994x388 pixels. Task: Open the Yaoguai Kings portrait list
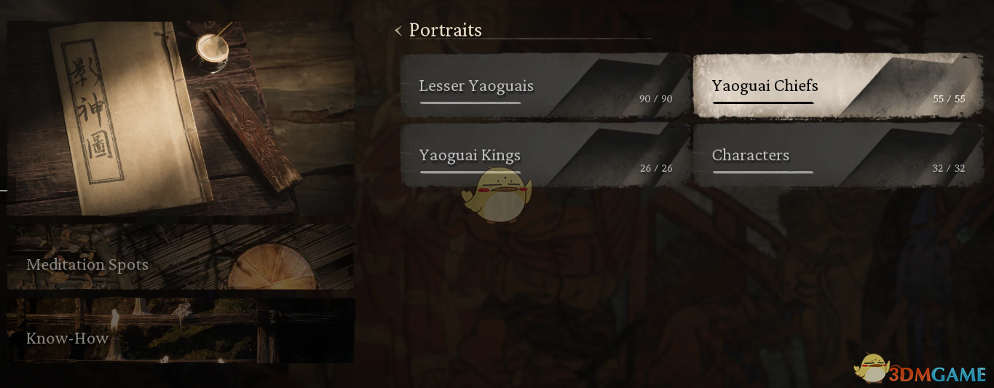(x=544, y=155)
